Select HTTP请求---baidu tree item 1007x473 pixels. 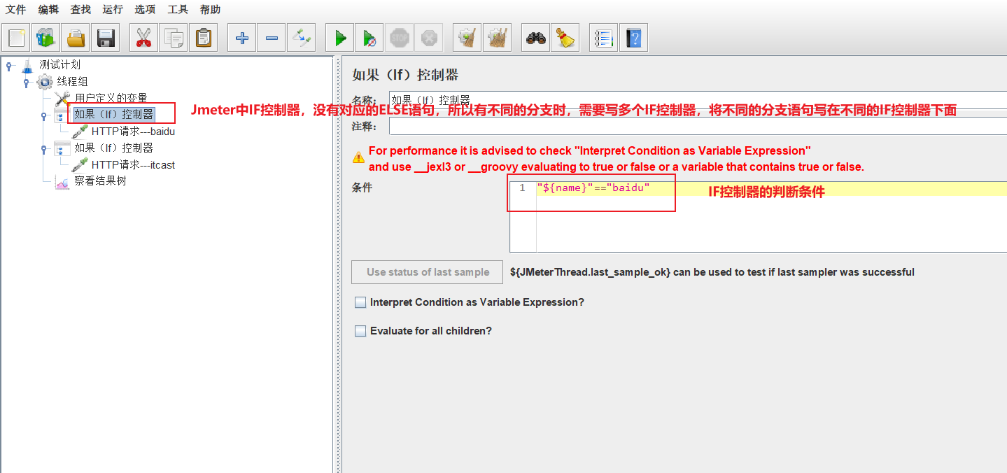133,131
